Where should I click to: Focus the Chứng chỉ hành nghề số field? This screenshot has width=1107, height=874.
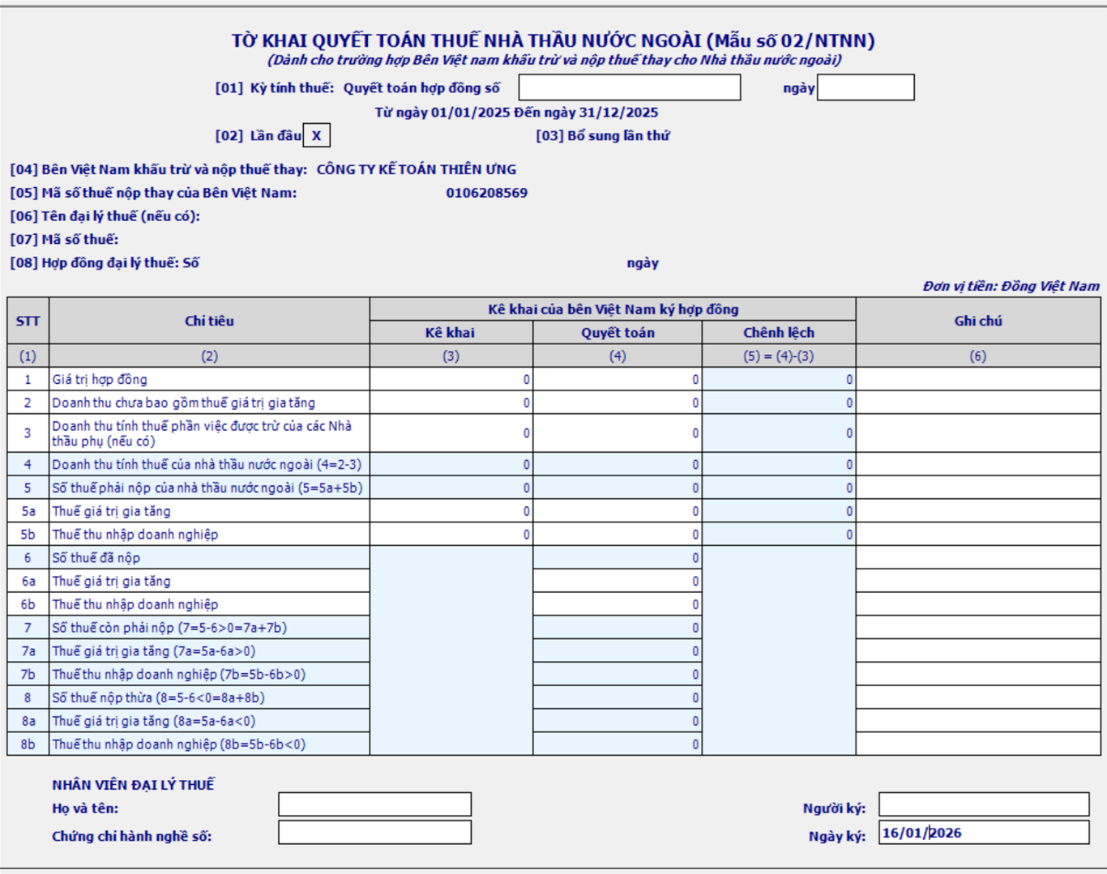(374, 833)
